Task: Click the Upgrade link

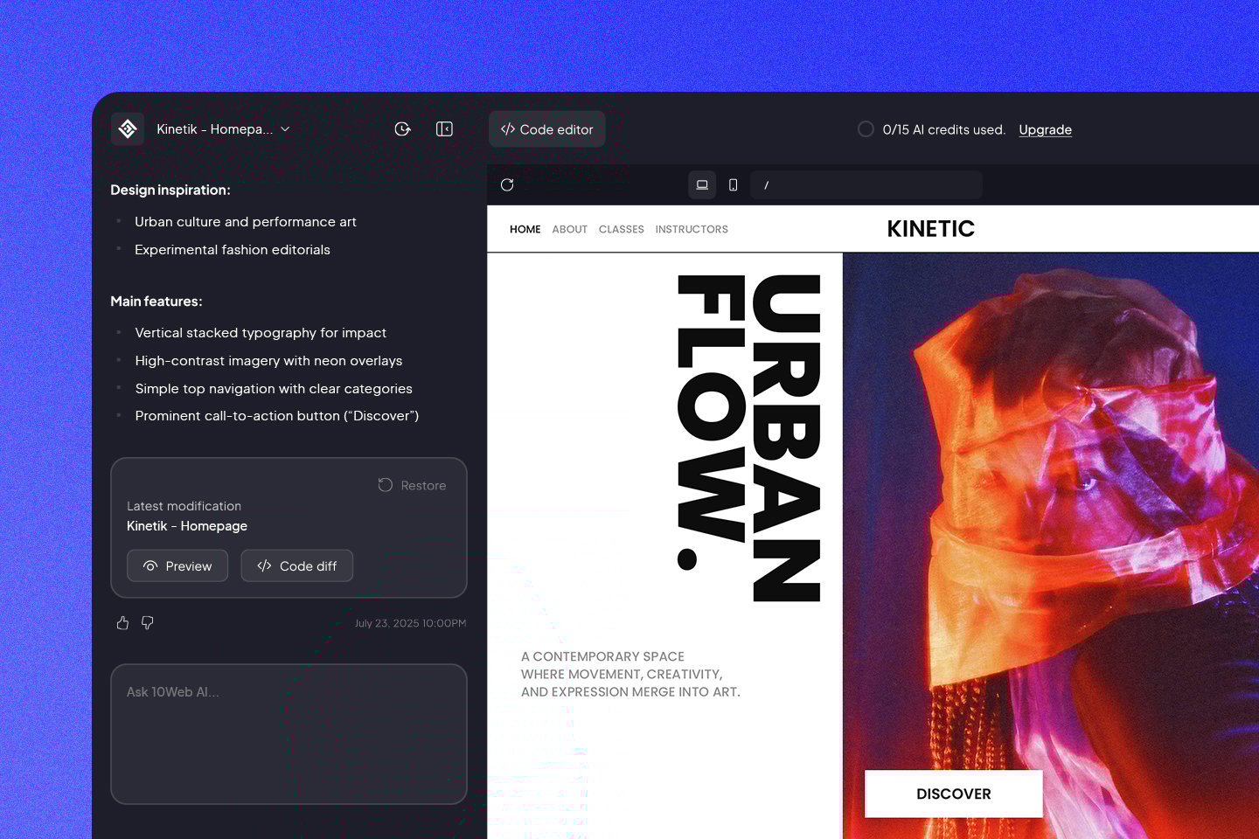Action: [x=1045, y=129]
